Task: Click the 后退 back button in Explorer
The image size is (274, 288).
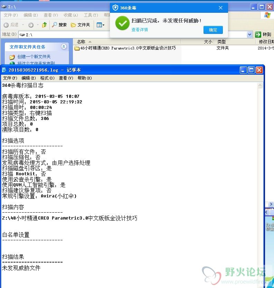Action: tap(11, 25)
